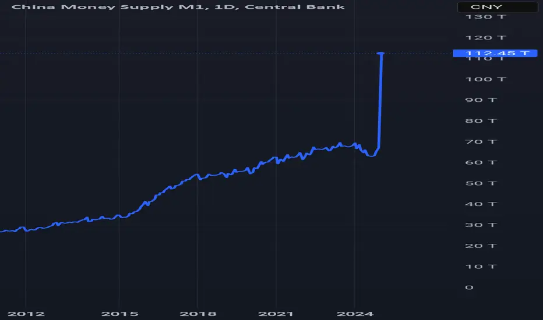This screenshot has height=320, width=543.
Task: Click the 2012 time axis label
Action: click(26, 314)
